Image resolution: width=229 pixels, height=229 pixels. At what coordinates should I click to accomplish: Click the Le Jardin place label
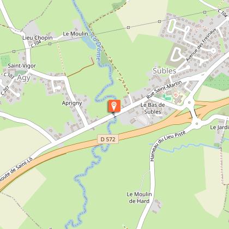coord(219,127)
